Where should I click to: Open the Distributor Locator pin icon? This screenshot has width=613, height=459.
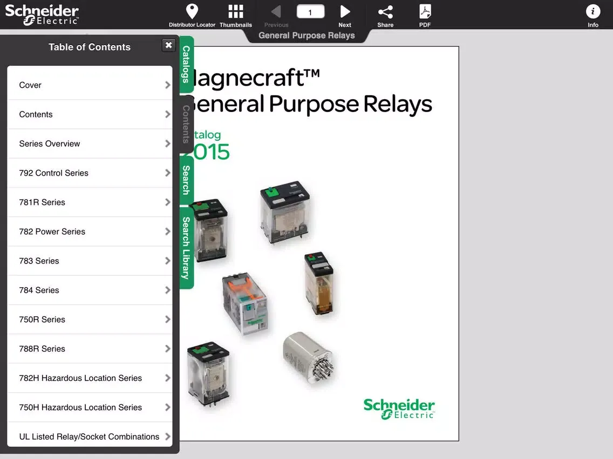coord(192,12)
